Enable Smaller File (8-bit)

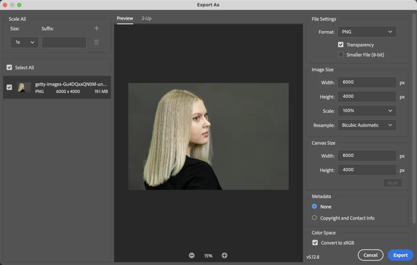[x=341, y=55]
